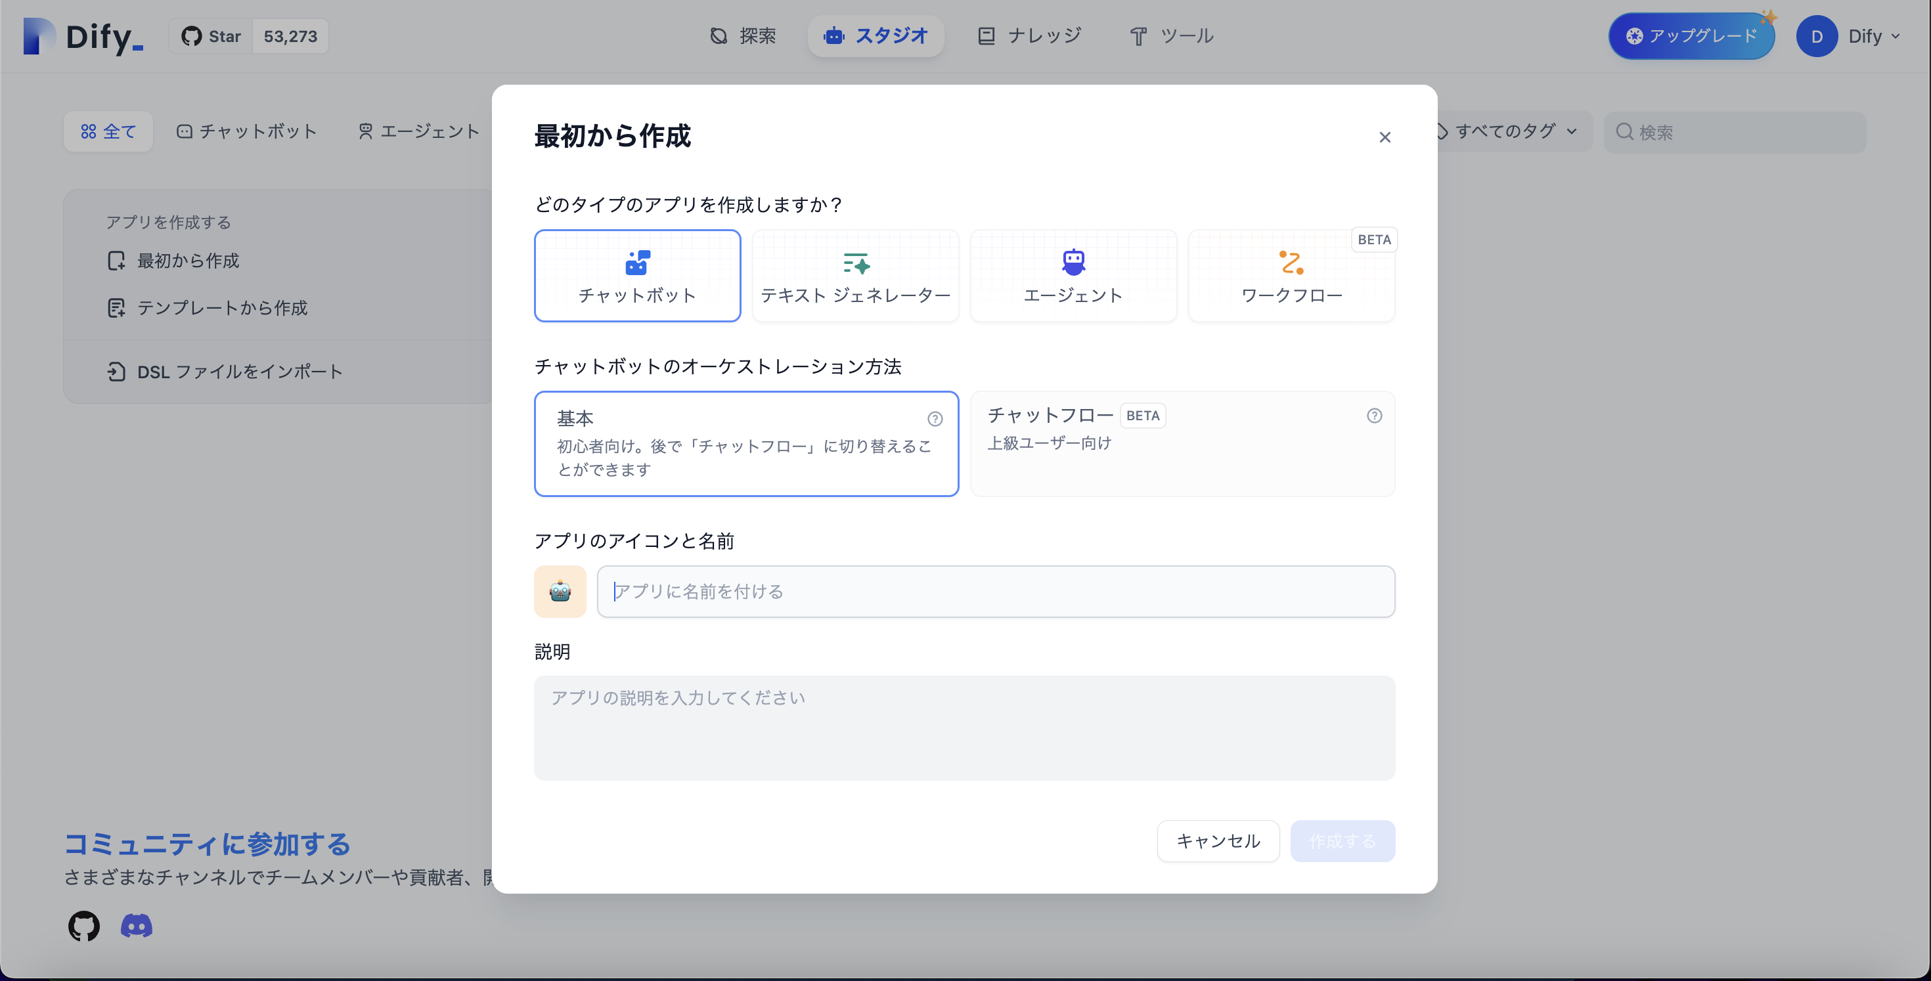Click the help icon on the 基本 card

[x=935, y=419]
